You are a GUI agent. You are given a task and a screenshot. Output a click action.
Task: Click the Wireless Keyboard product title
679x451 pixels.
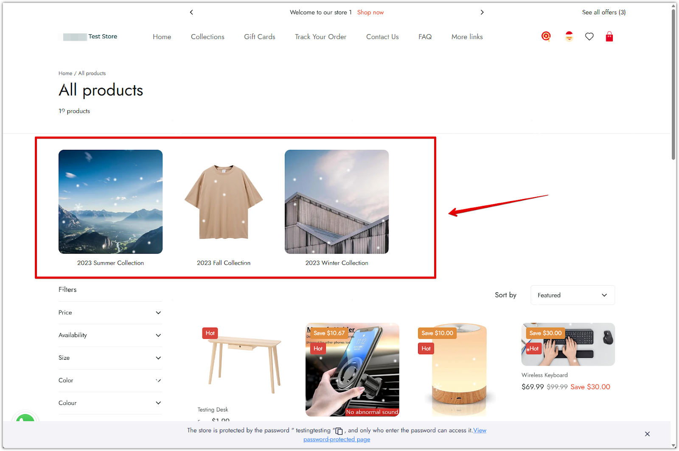544,375
